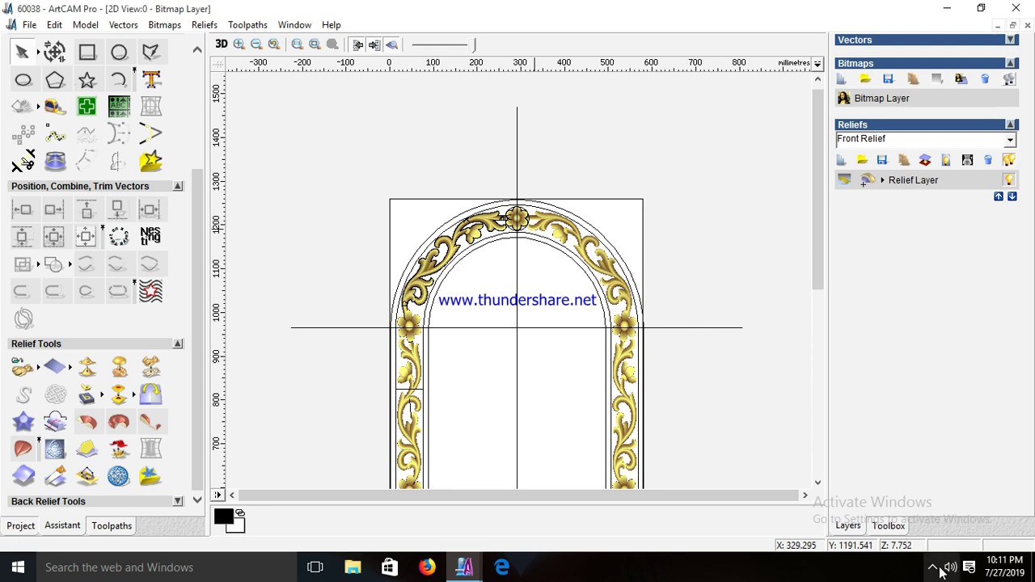Image resolution: width=1035 pixels, height=582 pixels.
Task: Open the green cross Vector Doctor tool
Action: (87, 107)
